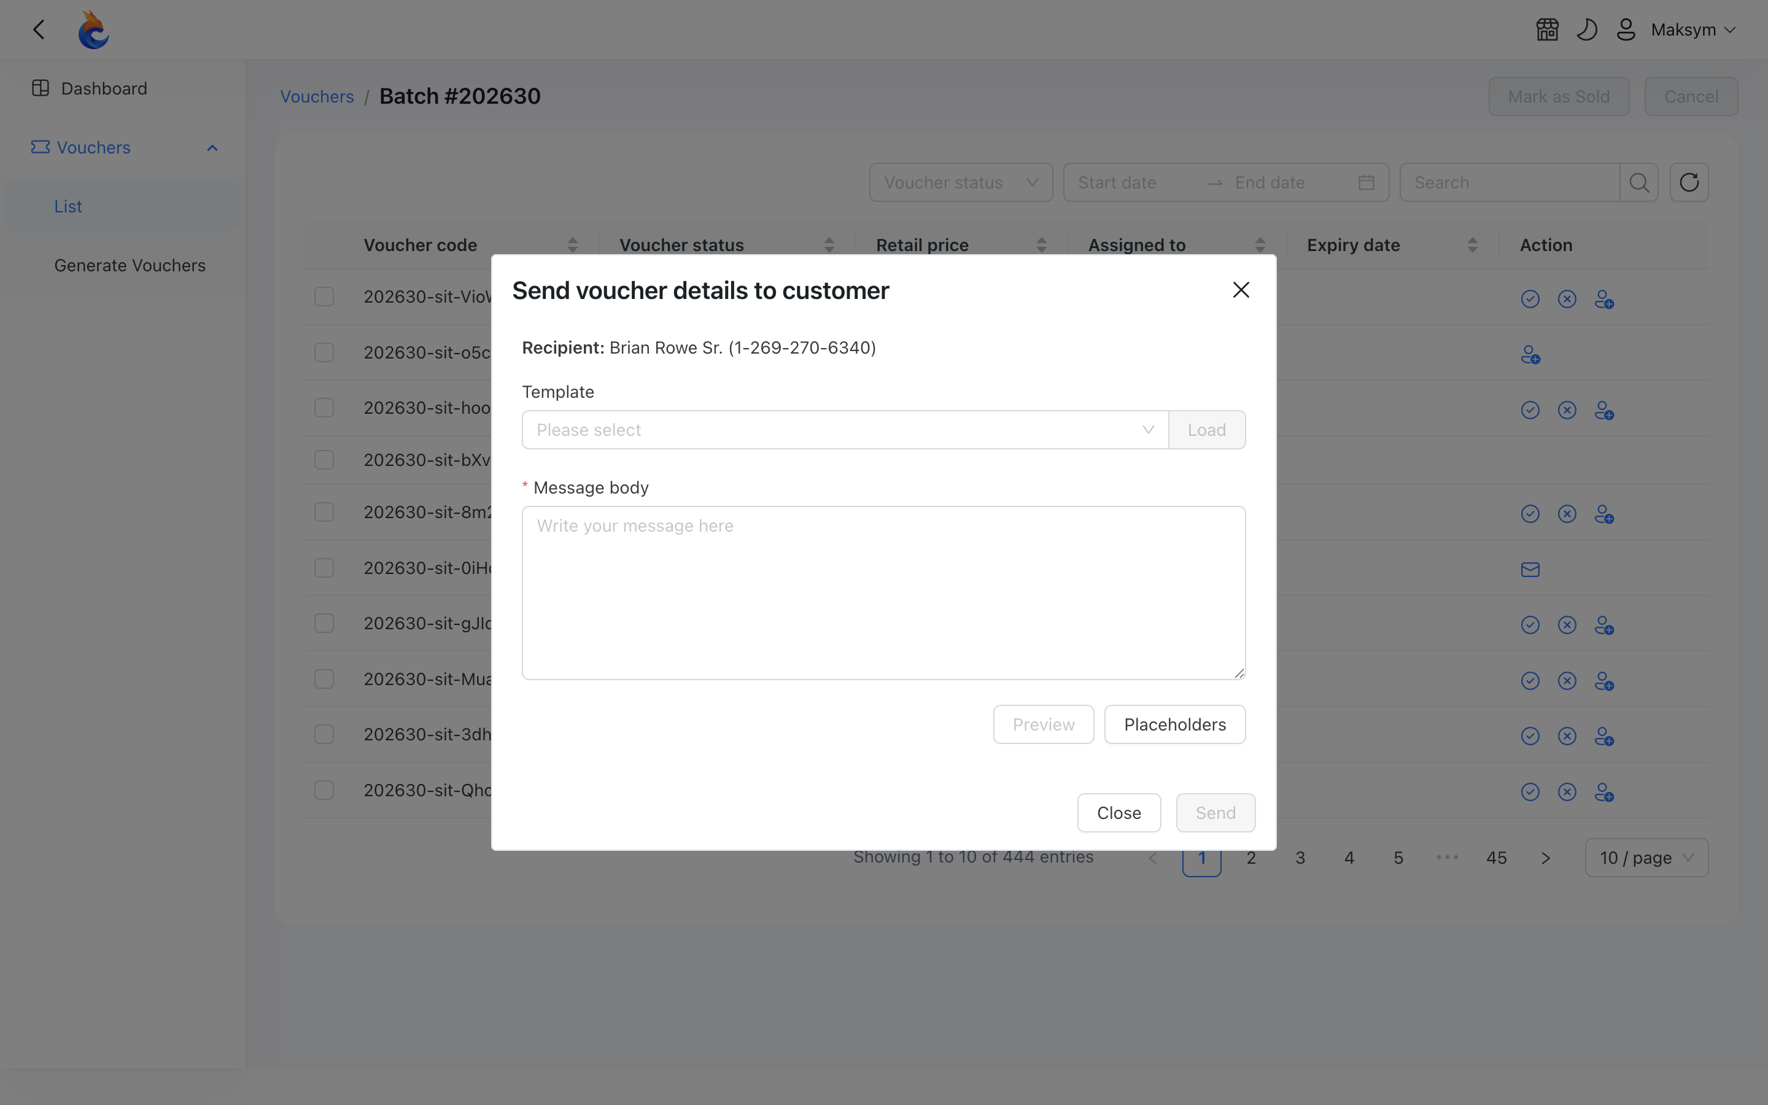The image size is (1768, 1105).
Task: Sort by Voucher code column
Action: (x=573, y=245)
